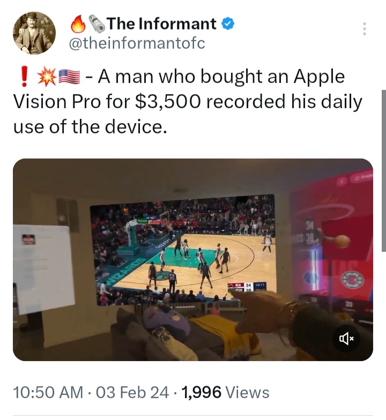Click the tweet text about Apple Vision Pro

(x=188, y=102)
